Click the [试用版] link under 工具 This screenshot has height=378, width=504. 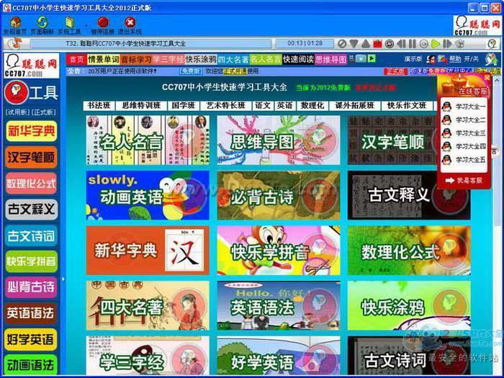(x=17, y=112)
